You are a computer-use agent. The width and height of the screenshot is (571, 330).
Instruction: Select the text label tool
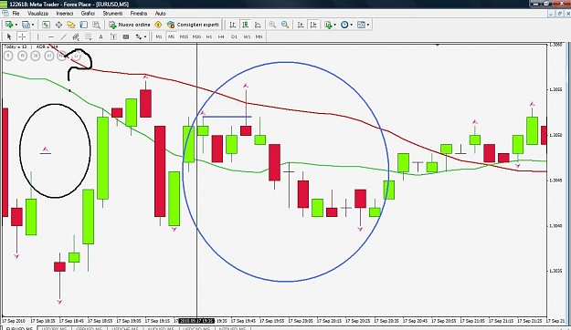(113, 36)
